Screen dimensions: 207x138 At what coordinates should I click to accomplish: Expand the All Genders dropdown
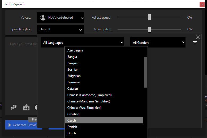[x=158, y=42]
